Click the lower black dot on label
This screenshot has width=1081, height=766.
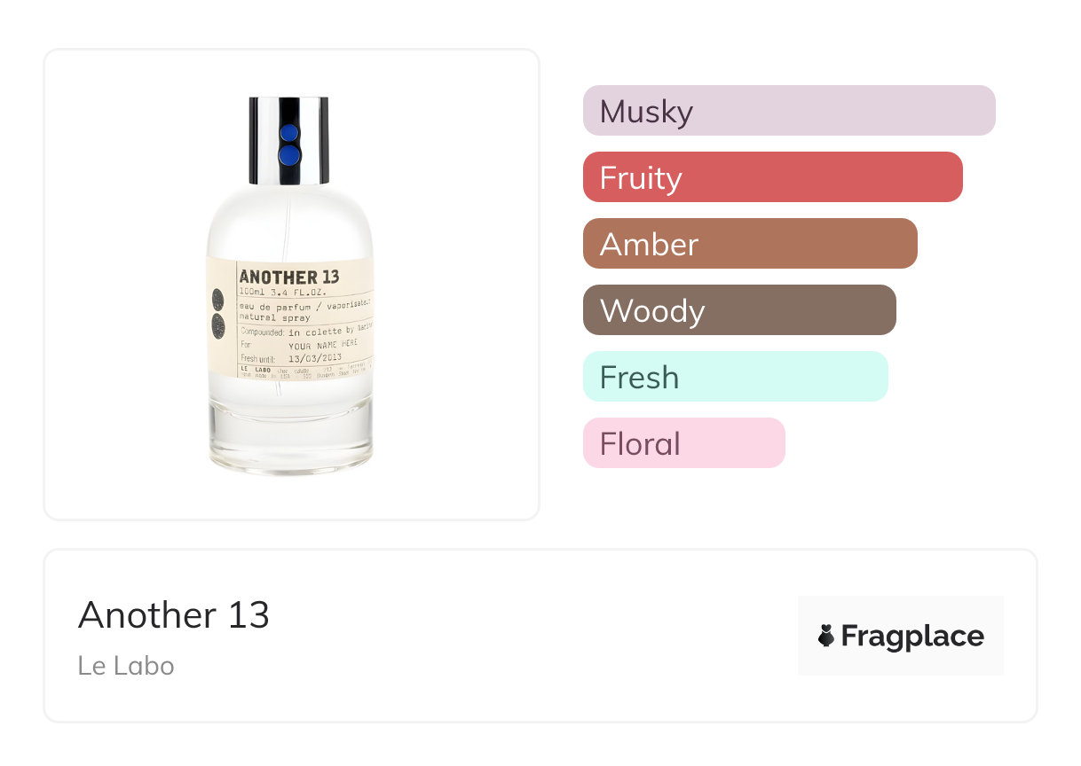(219, 327)
